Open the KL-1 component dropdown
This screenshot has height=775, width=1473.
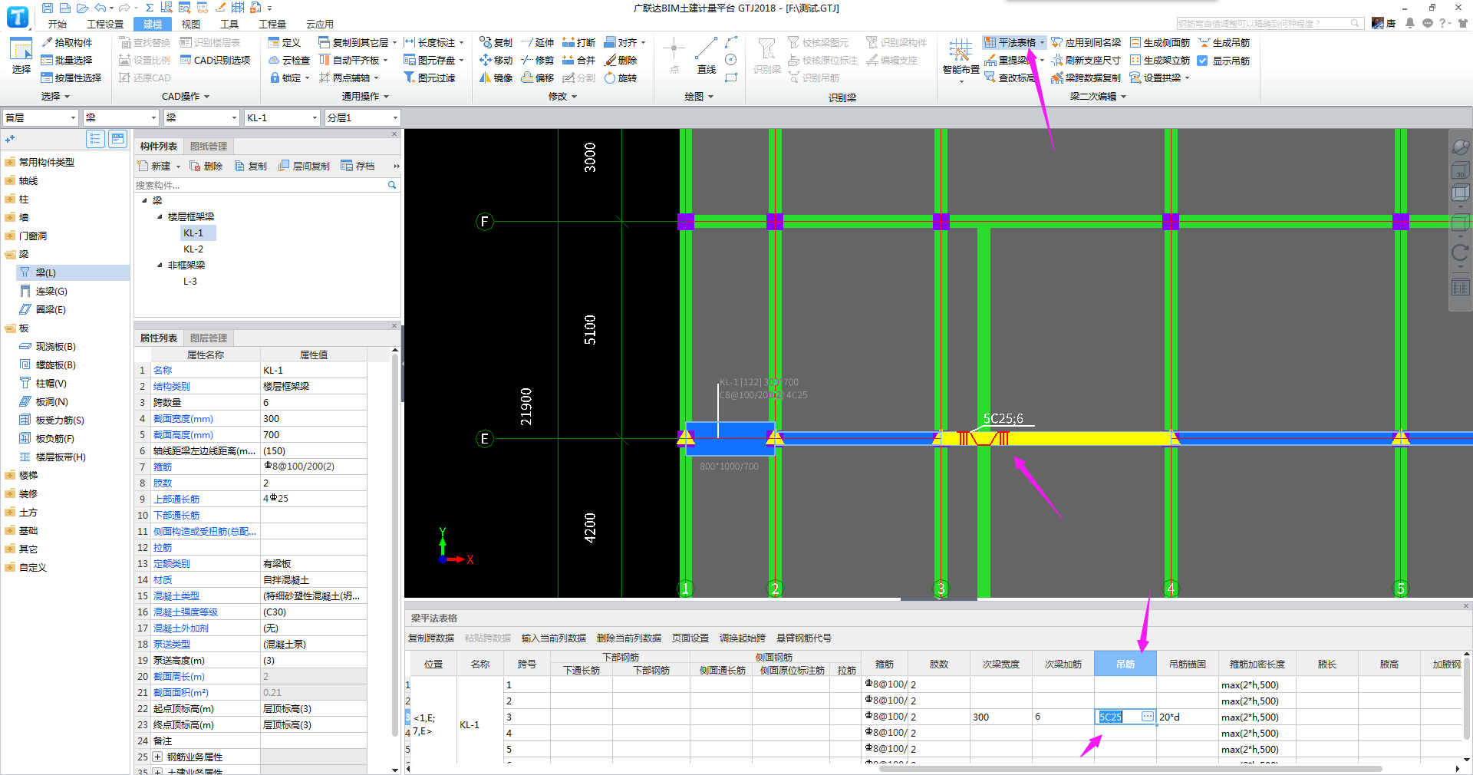pyautogui.click(x=282, y=117)
